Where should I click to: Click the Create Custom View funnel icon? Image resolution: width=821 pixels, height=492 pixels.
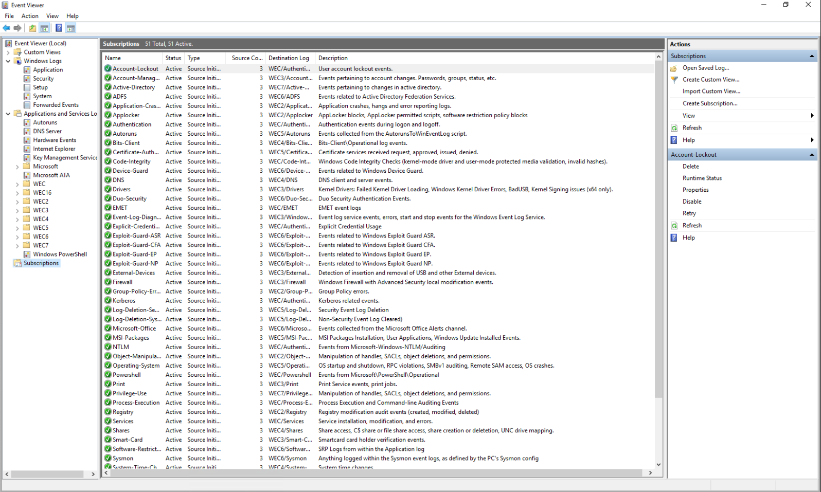674,80
